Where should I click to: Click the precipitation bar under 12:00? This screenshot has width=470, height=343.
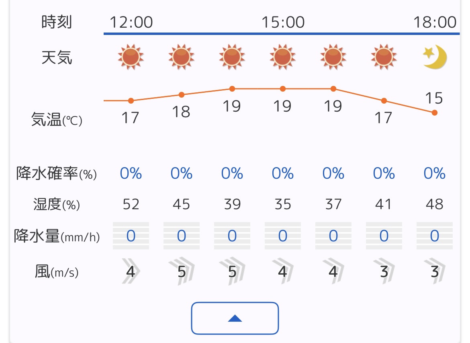[x=131, y=236]
